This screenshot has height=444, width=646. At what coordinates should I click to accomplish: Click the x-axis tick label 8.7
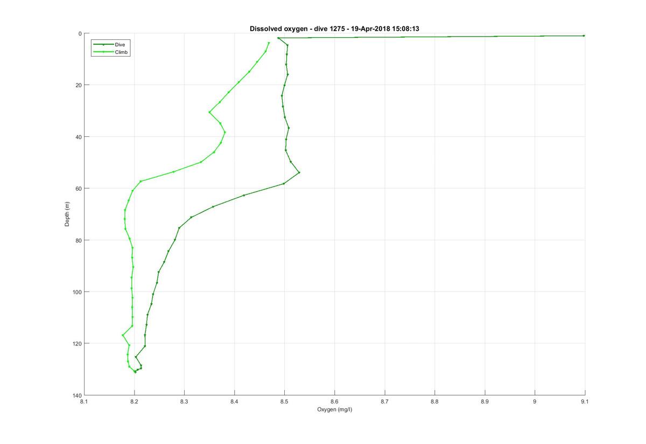coord(385,401)
